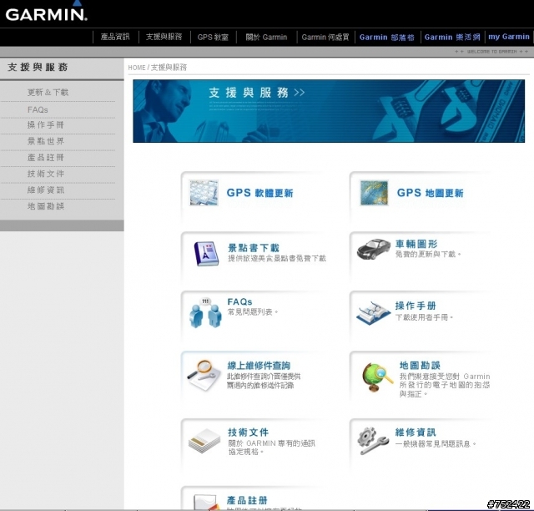
Task: Open 關於 Garmin in top navigation
Action: pyautogui.click(x=266, y=38)
